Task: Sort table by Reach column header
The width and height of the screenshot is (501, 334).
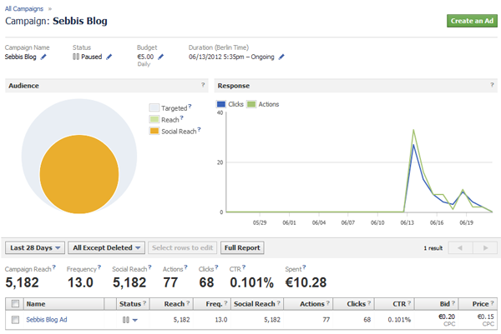Action: coord(173,304)
